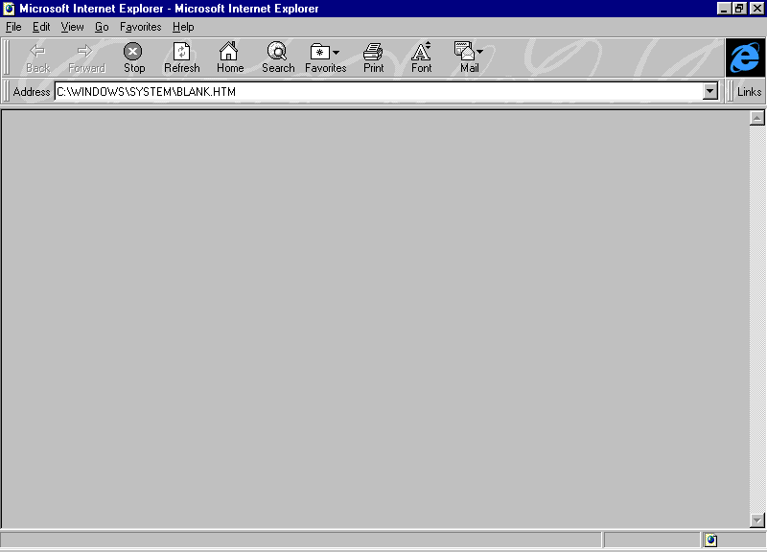Open the Search toolbar button
Screen dimensions: 767x552
click(x=278, y=57)
